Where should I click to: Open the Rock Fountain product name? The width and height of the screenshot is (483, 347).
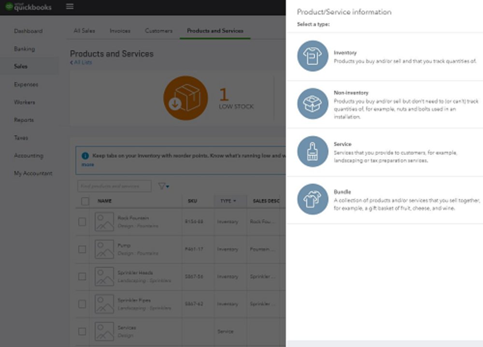[x=133, y=218]
